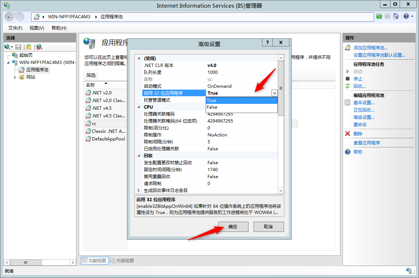Open the 视图(V) menu
This screenshot has width=419, height=278.
[37, 28]
